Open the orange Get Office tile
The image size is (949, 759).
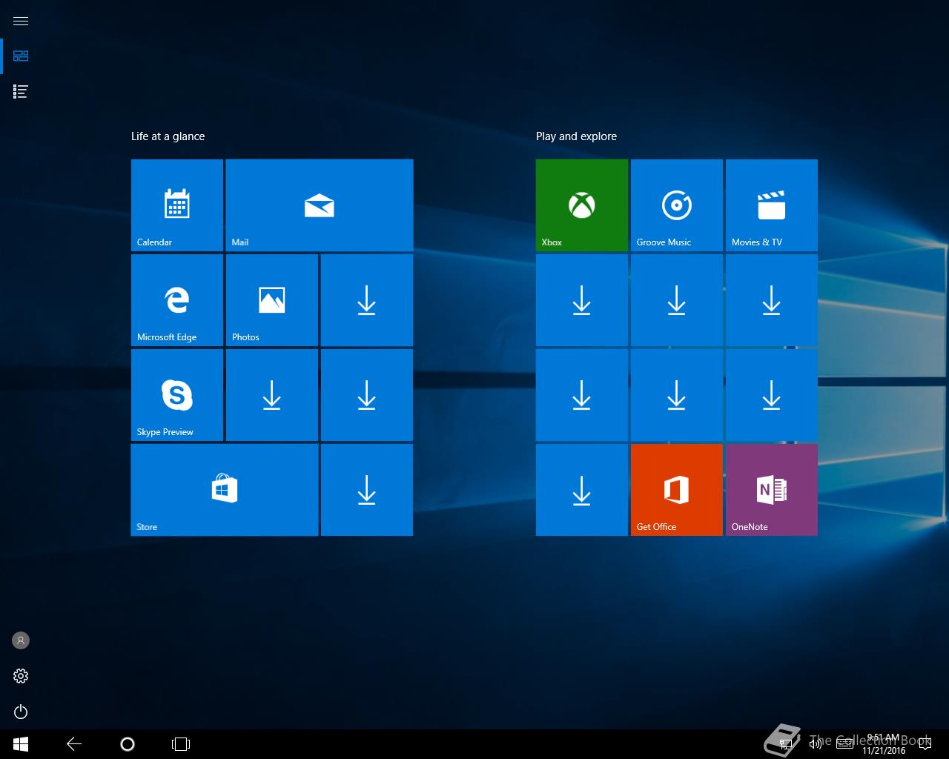pyautogui.click(x=677, y=490)
